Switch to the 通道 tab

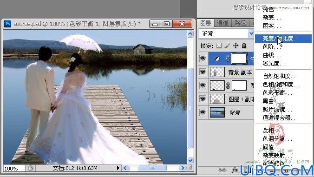222,23
